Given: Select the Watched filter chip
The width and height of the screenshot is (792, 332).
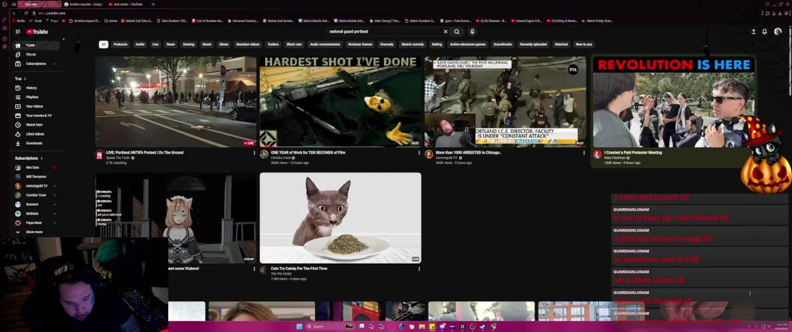Looking at the screenshot, I should click(x=561, y=44).
